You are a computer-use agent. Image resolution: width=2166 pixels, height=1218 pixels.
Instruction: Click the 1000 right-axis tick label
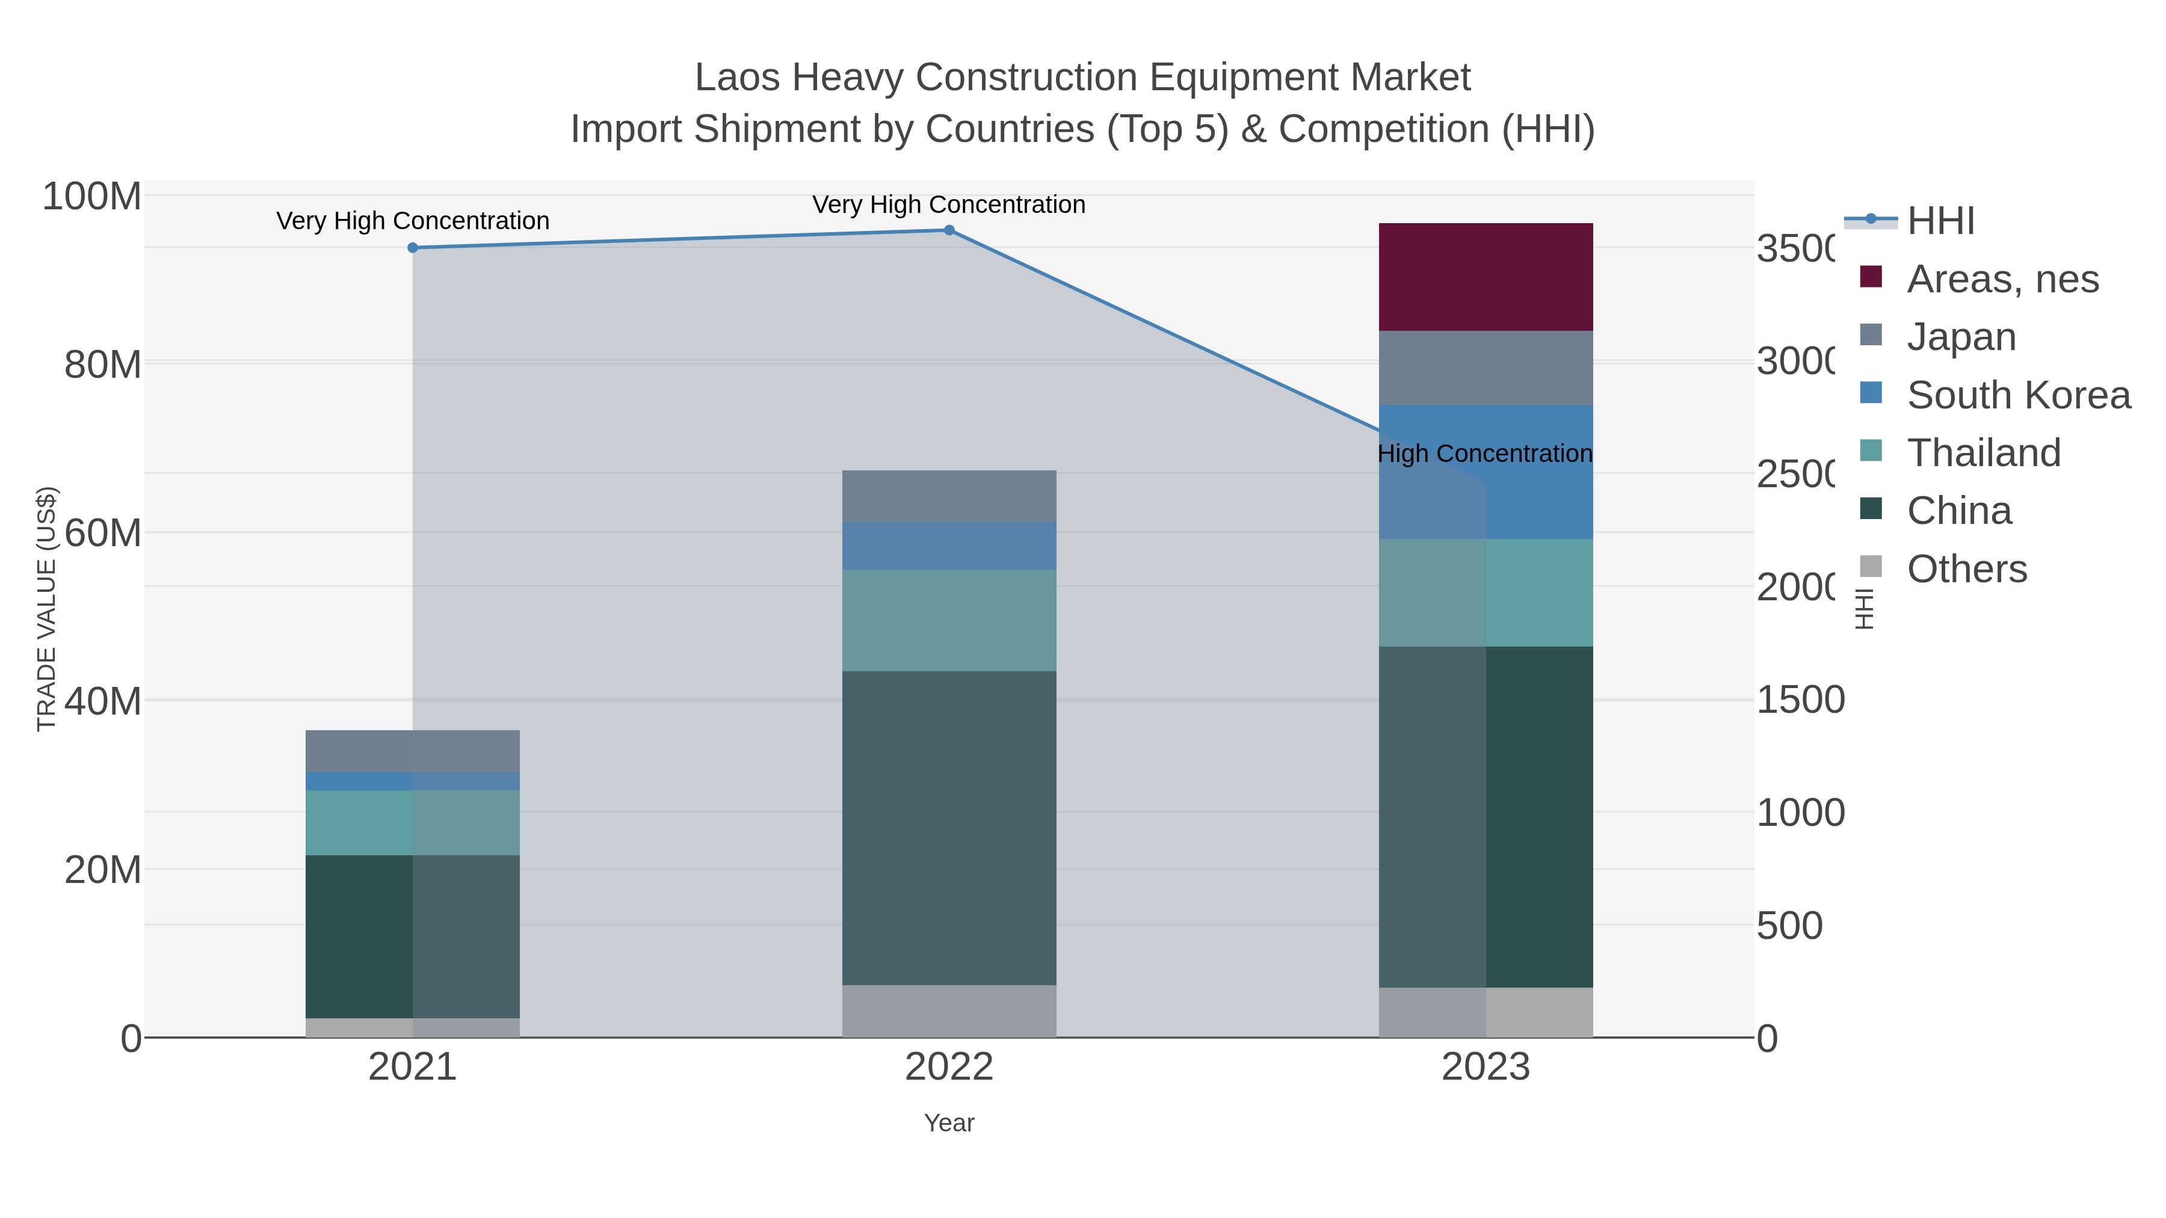1801,813
